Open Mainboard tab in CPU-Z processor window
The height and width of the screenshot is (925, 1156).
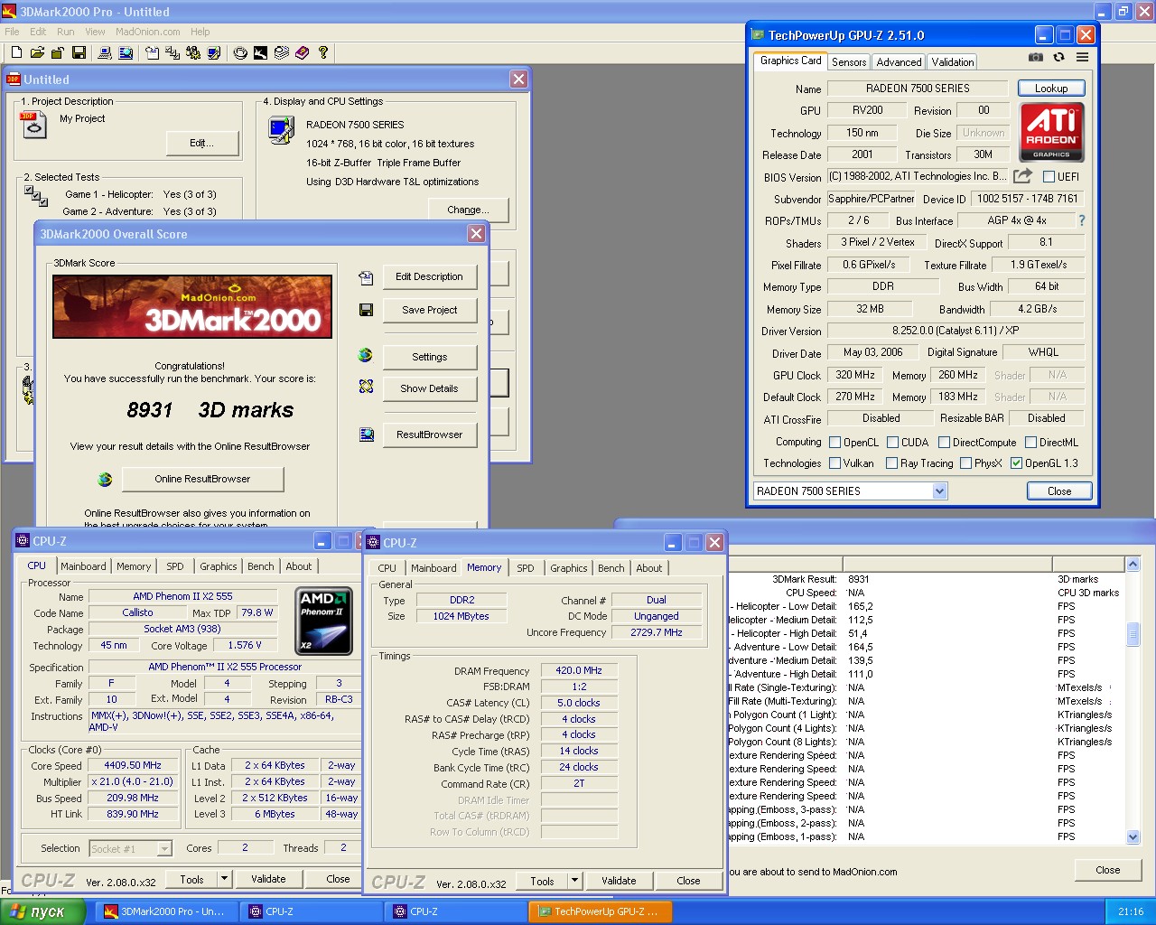83,566
